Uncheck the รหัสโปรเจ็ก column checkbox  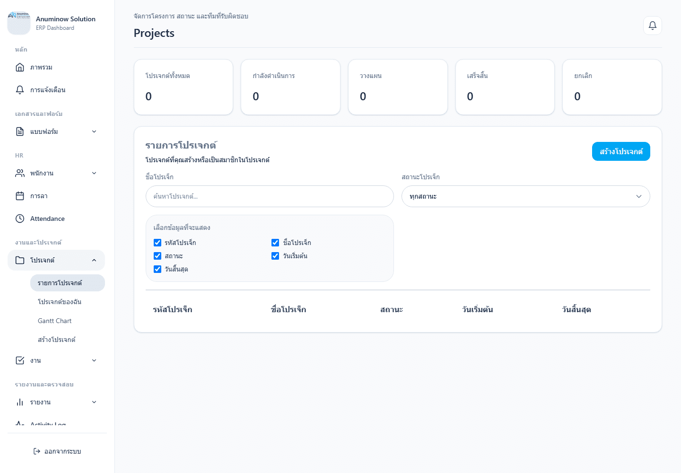157,243
